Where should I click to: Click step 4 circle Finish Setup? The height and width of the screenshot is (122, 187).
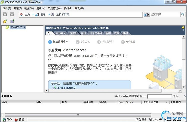click(123, 42)
